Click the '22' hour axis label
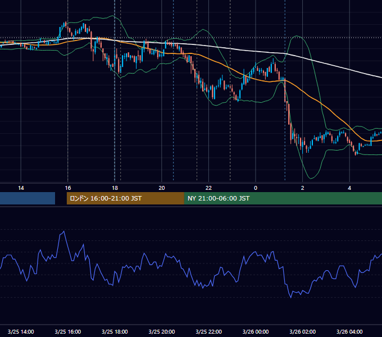382x337 pixels. (208, 188)
